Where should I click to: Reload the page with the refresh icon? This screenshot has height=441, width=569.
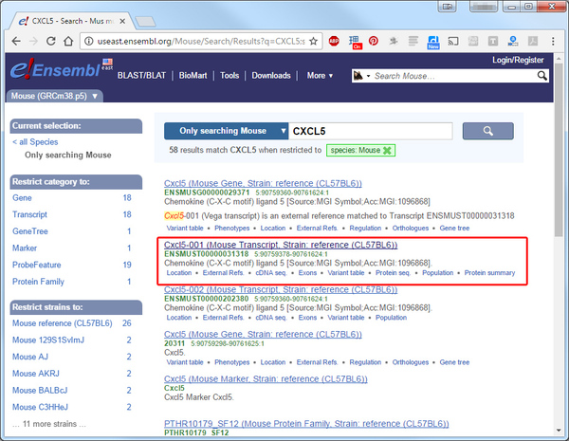tap(51, 41)
